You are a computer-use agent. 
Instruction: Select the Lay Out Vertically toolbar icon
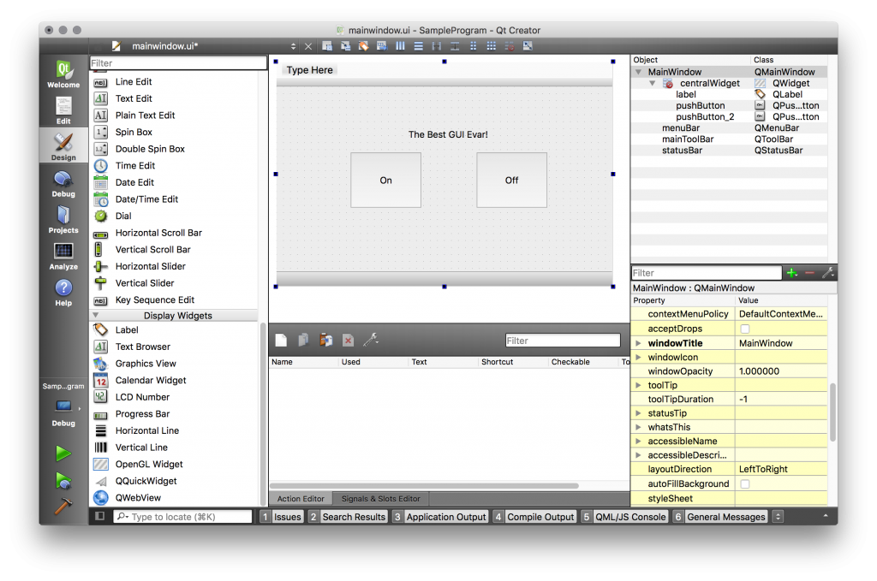(x=420, y=45)
